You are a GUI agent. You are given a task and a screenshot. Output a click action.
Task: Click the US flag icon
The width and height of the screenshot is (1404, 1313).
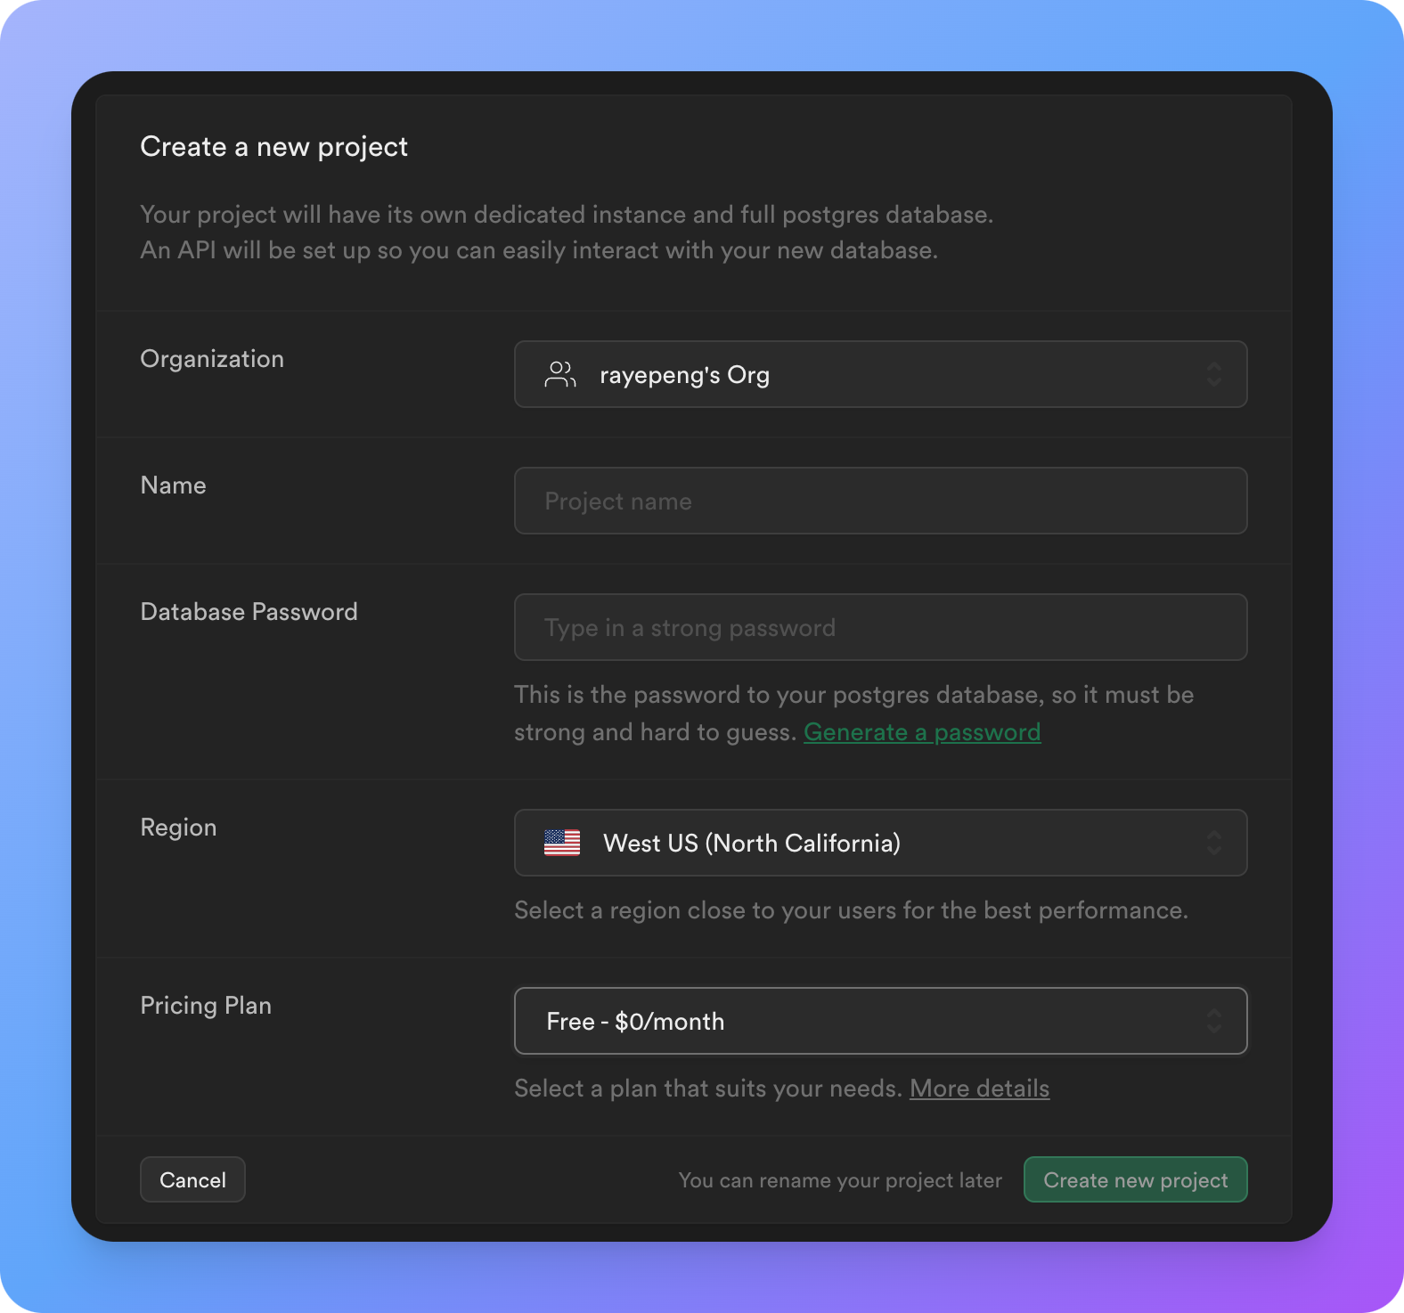[562, 843]
